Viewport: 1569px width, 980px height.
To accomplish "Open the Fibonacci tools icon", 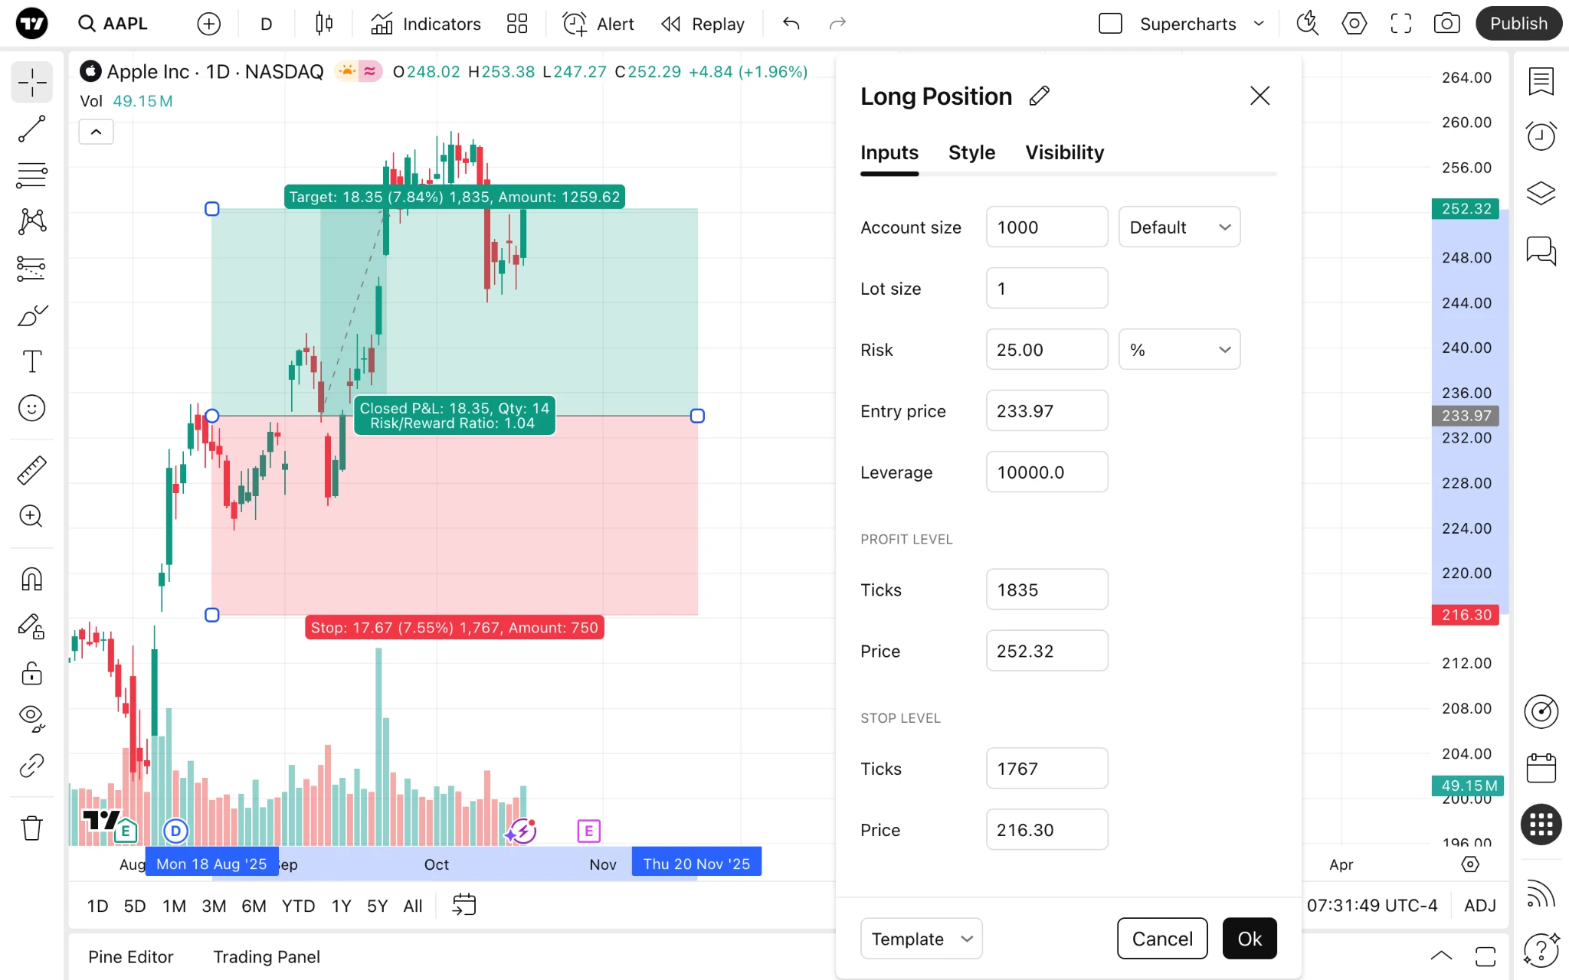I will pos(31,175).
